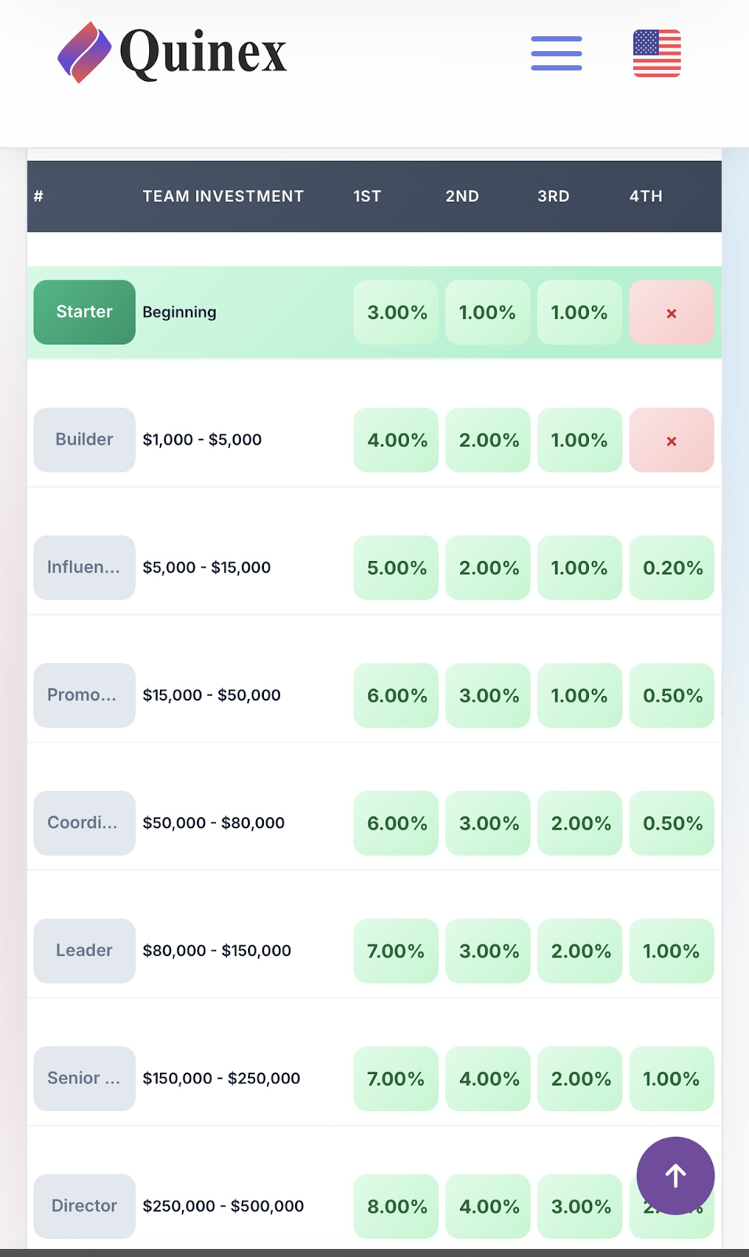Click the Starter 3.00% first-level cell
The height and width of the screenshot is (1257, 749).
(396, 313)
